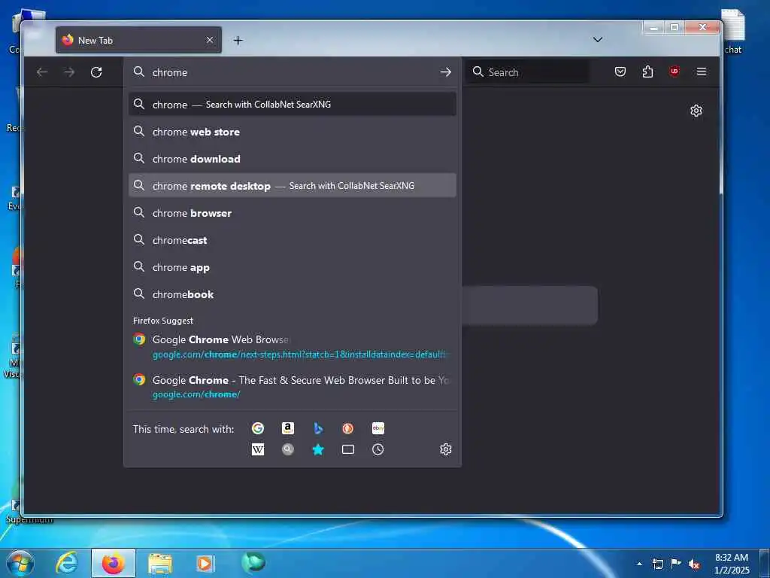This screenshot has height=578, width=770.
Task: Search with Google one-off engine icon
Action: click(x=258, y=428)
